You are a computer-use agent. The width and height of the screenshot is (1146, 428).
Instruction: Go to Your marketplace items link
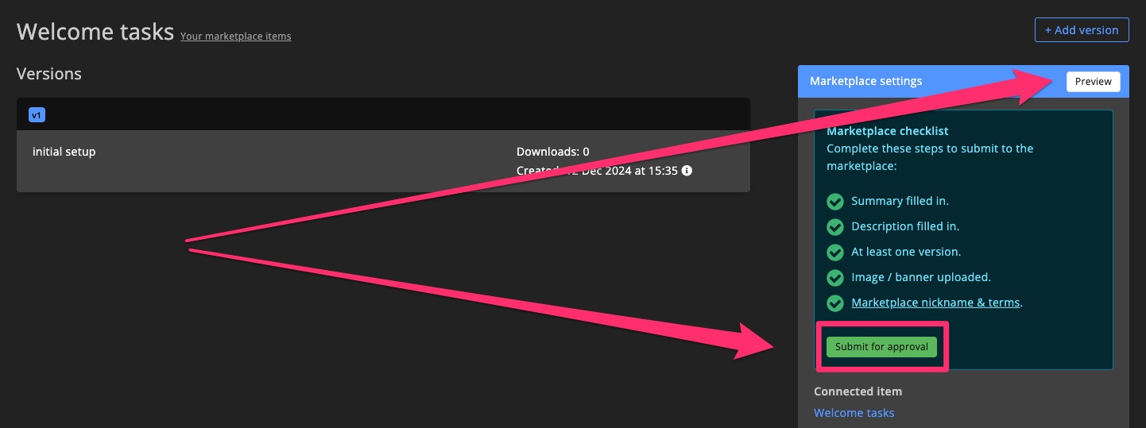[236, 36]
